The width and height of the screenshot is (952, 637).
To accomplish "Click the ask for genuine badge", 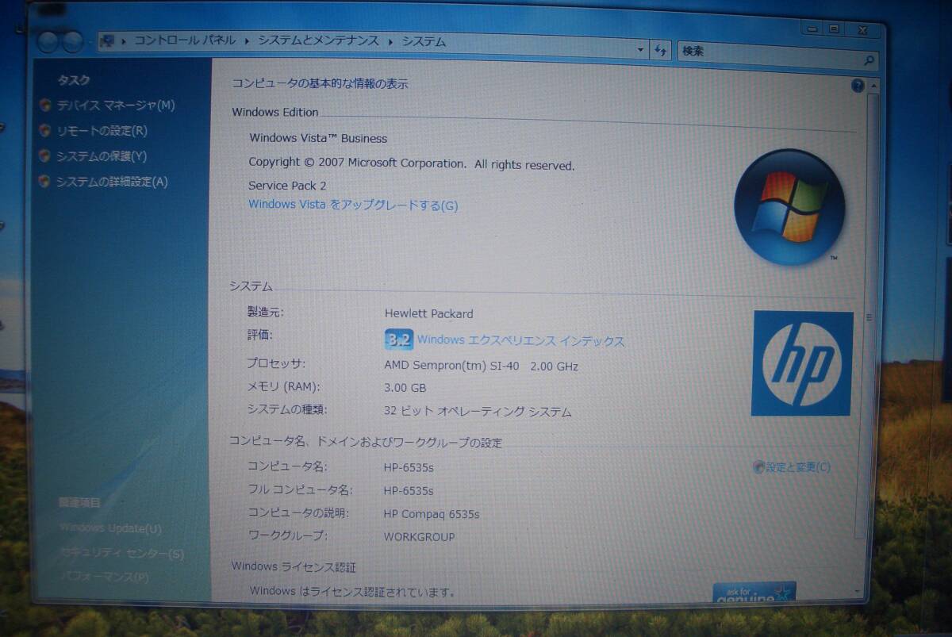I will pyautogui.click(x=754, y=592).
